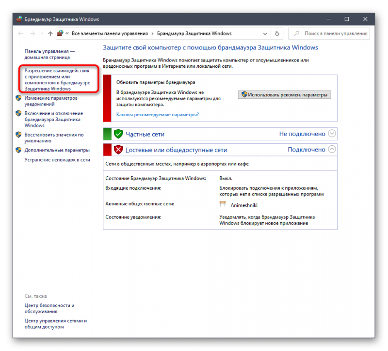Click 'Выкл.' firewall state value
This screenshot has width=388, height=351.
click(x=226, y=178)
